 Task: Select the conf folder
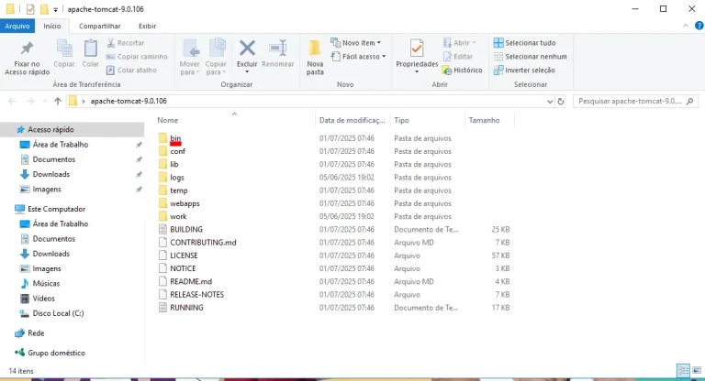click(177, 151)
